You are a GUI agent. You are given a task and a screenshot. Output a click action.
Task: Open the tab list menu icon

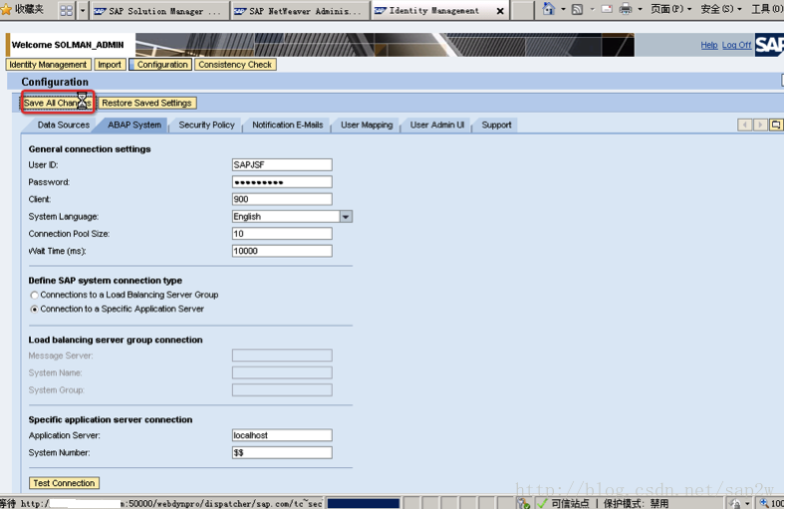pos(776,125)
